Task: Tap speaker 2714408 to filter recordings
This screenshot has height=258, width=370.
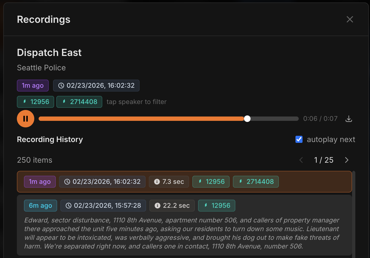Action: [x=79, y=102]
